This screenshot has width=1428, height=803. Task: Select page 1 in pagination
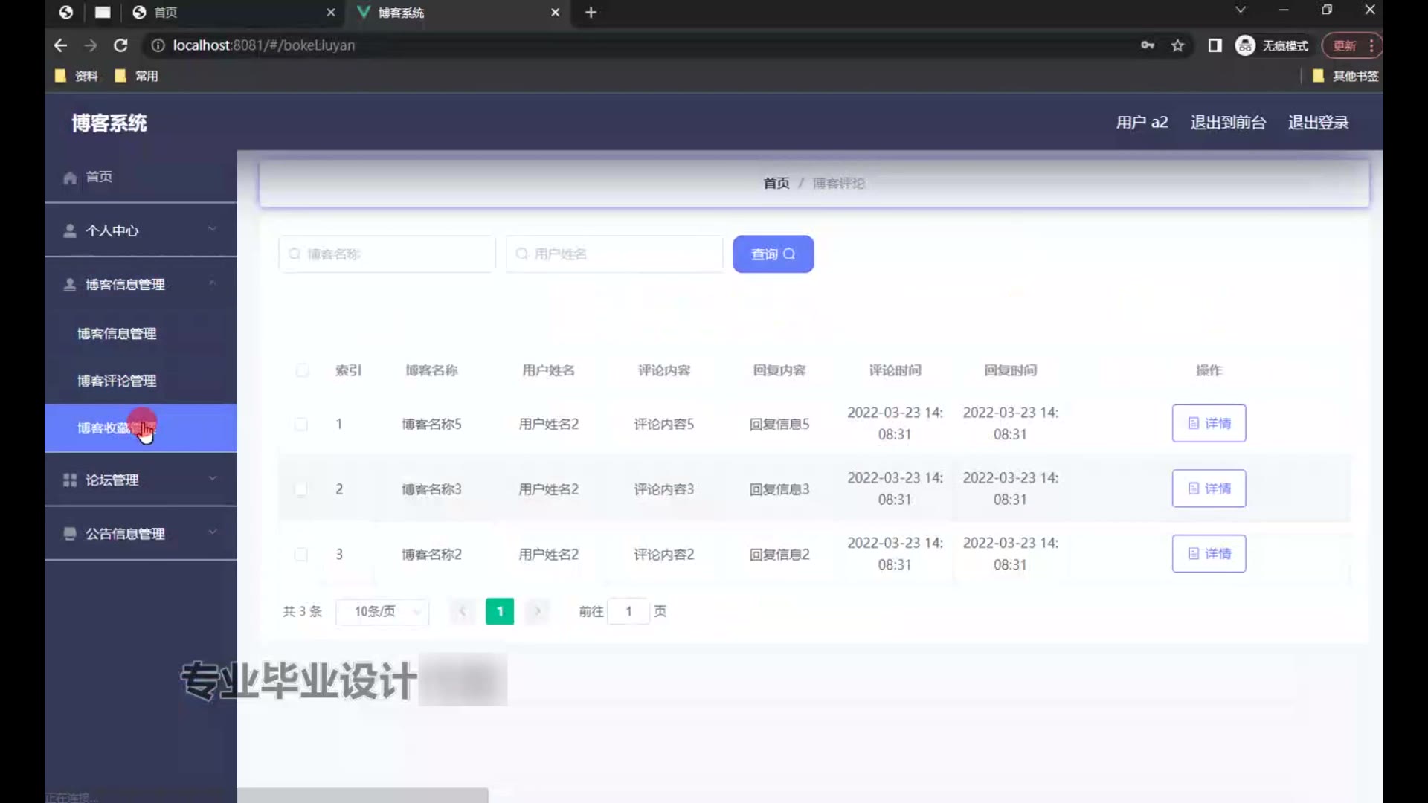[500, 611]
